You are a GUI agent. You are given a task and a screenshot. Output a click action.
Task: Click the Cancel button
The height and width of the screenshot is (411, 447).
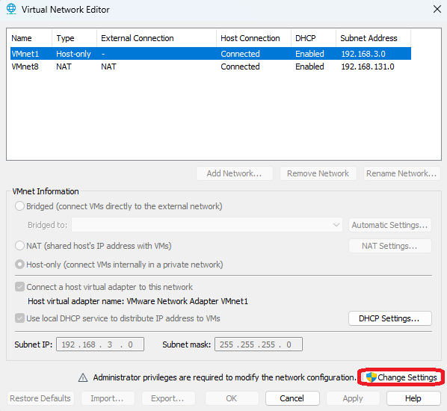(292, 398)
